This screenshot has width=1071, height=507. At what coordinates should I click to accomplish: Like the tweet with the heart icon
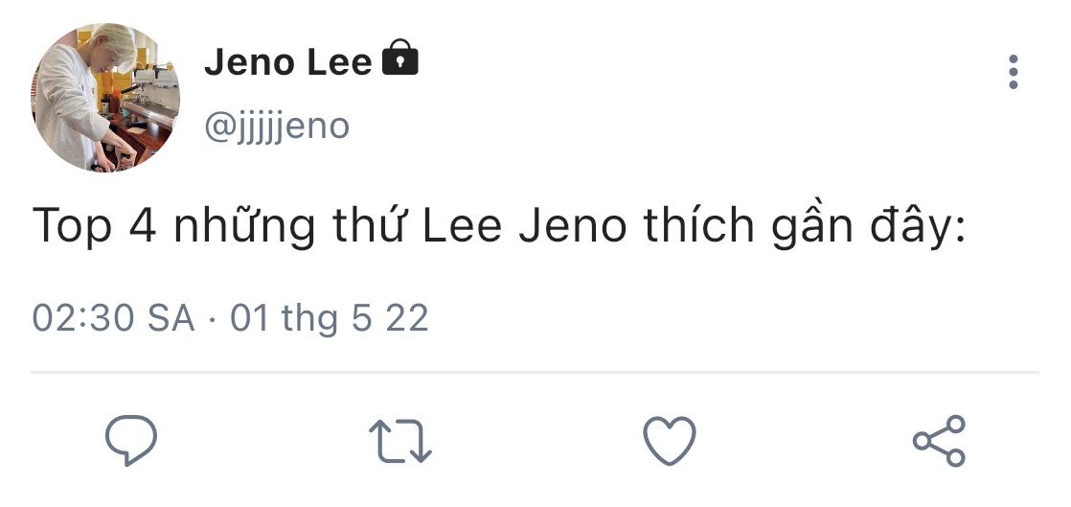coord(669,442)
